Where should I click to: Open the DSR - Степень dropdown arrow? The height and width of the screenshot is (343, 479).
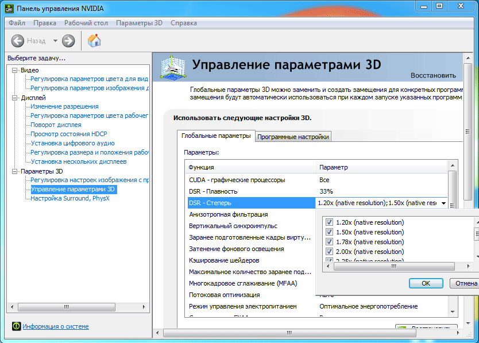pos(443,203)
